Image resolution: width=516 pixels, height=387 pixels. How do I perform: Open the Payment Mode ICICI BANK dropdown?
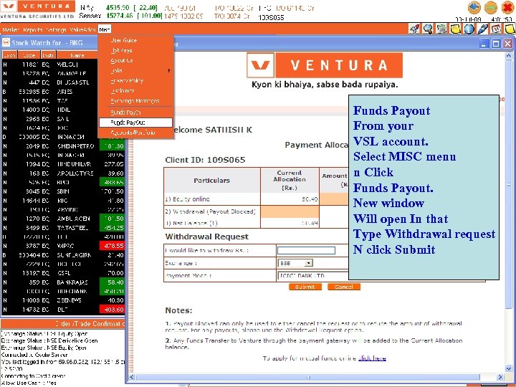pos(313,275)
